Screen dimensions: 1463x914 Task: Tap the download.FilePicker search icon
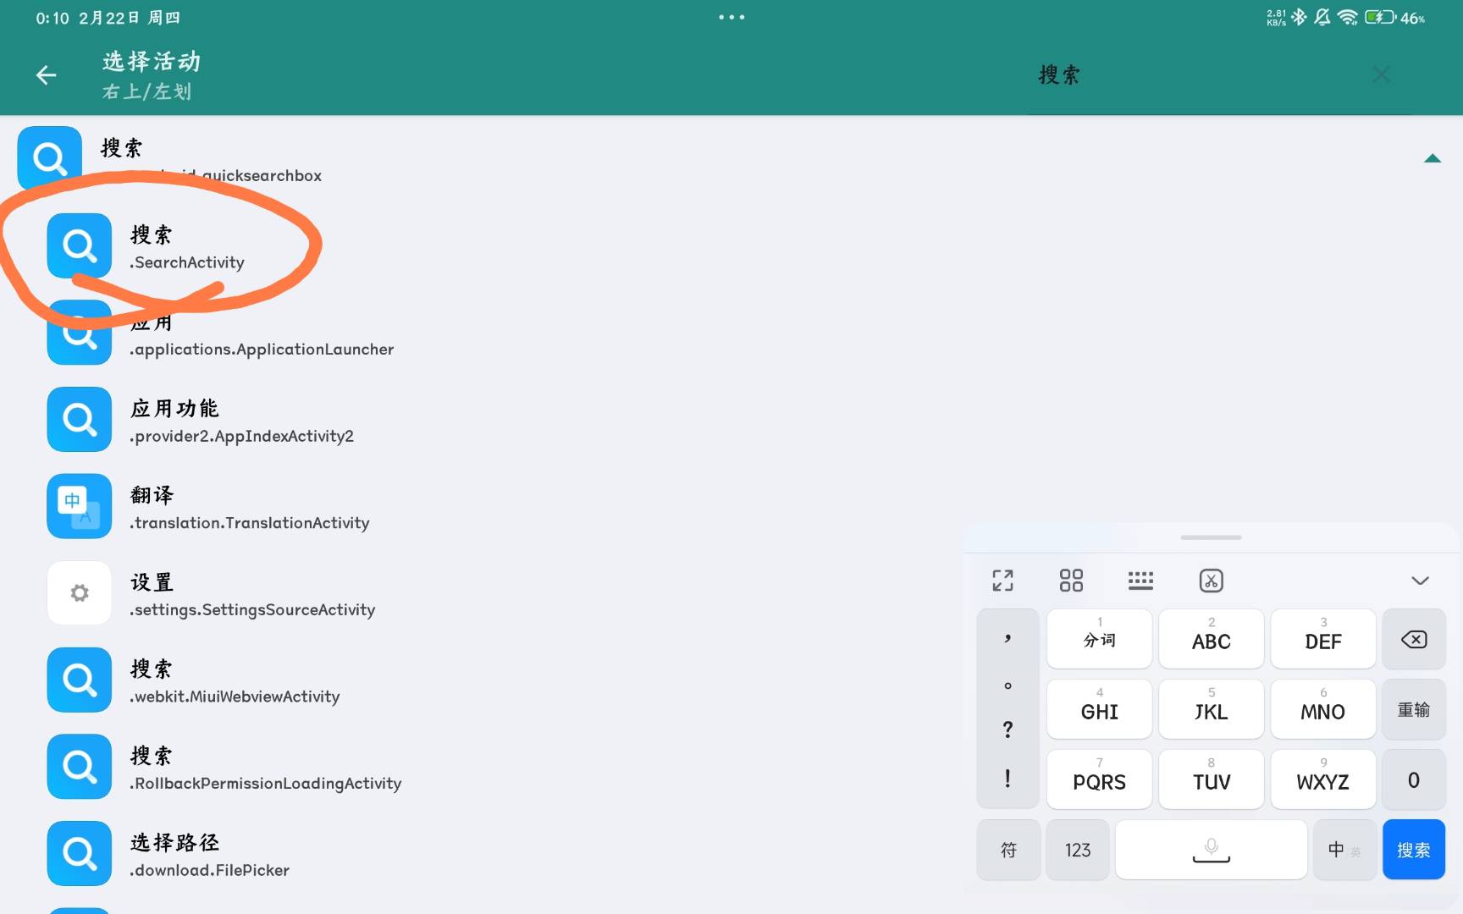coord(80,853)
